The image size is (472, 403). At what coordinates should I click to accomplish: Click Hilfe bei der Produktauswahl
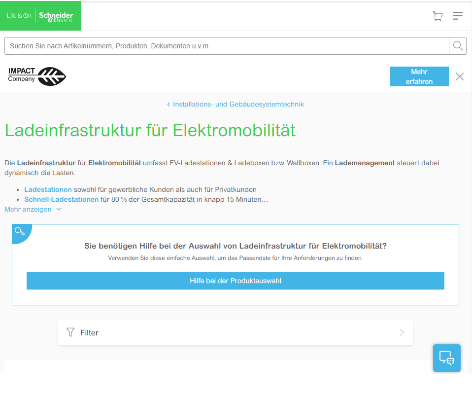point(236,281)
